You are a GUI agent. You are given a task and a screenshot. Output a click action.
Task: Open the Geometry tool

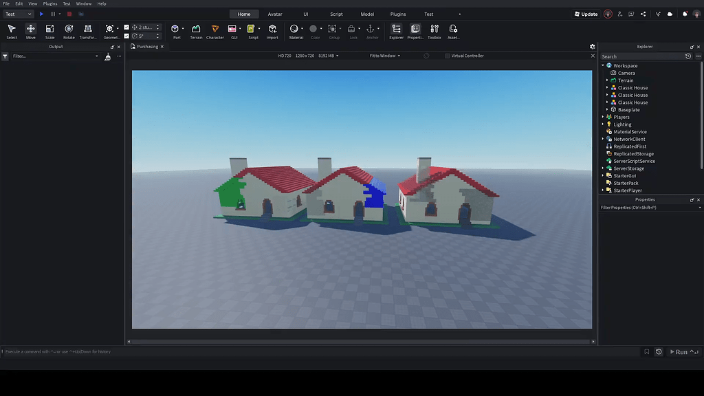[x=109, y=32]
